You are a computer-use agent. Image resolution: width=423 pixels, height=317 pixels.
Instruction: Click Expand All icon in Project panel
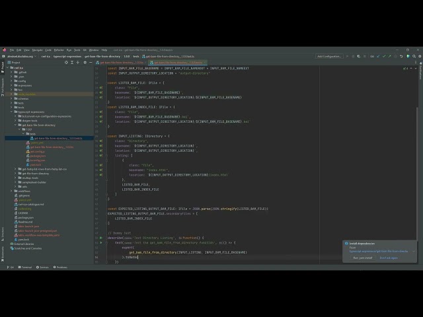point(72,63)
